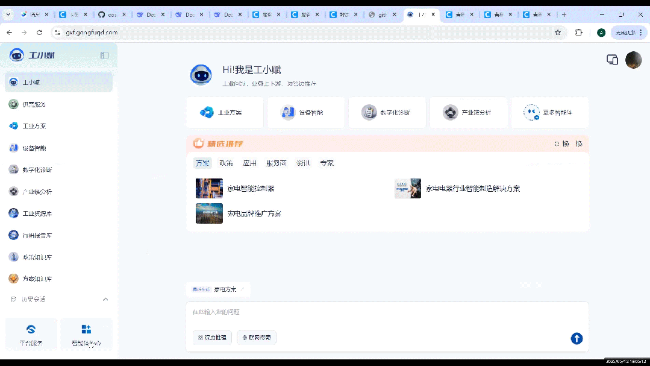The height and width of the screenshot is (366, 650).
Task: Open the Chrome profile icon
Action: click(x=601, y=33)
